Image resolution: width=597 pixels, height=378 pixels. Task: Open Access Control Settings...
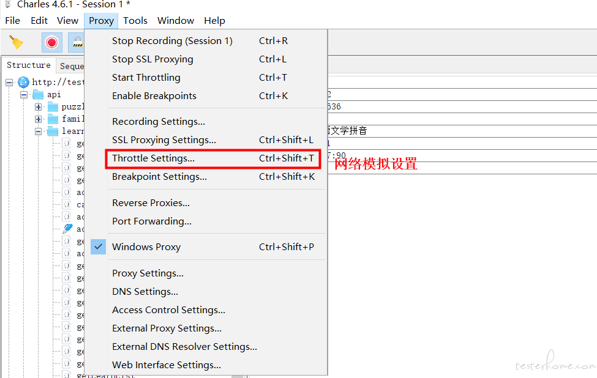(x=206, y=310)
